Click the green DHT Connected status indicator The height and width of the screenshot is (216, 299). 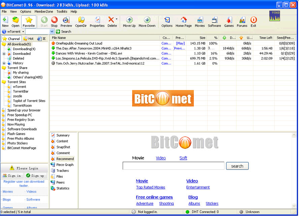point(187,212)
